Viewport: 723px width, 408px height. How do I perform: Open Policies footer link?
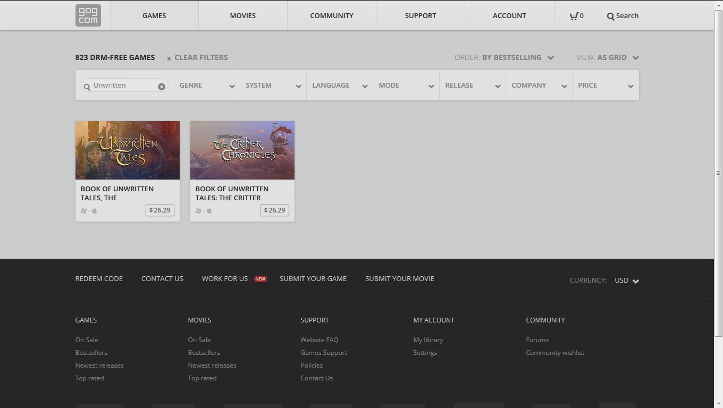coord(312,365)
